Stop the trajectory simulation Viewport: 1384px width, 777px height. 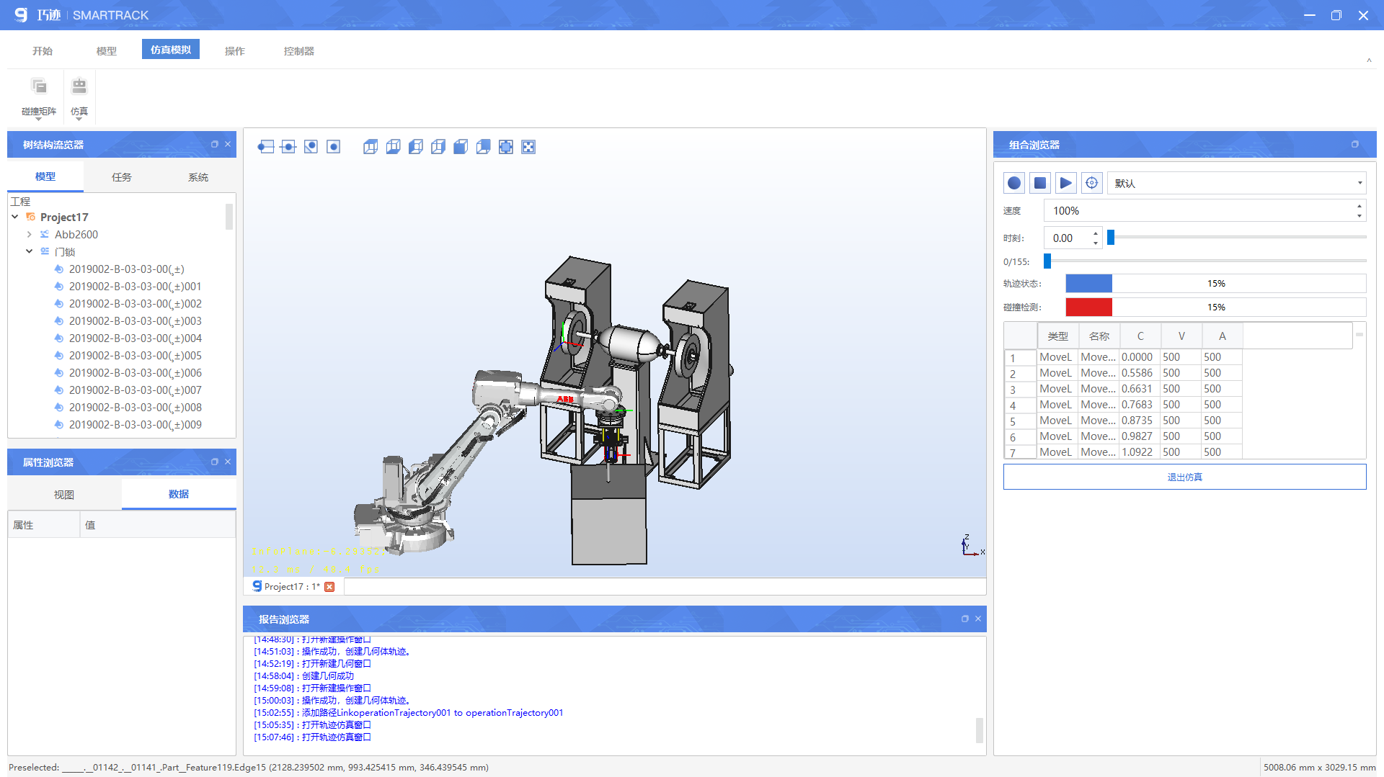tap(1040, 183)
